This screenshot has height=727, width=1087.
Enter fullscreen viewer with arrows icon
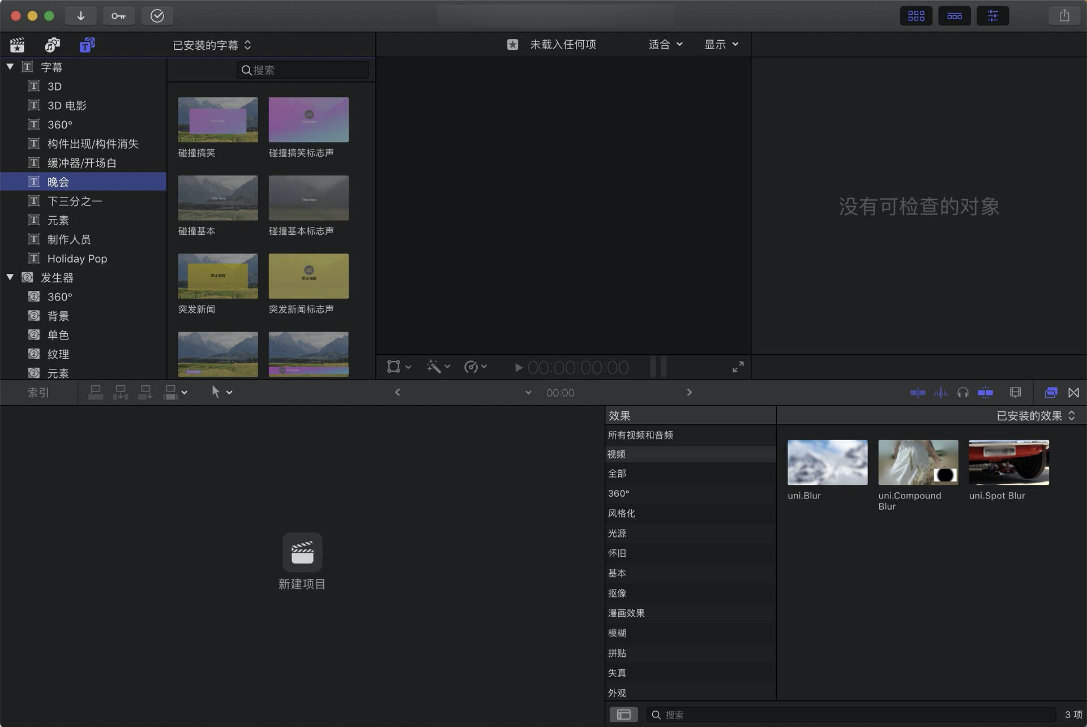tap(738, 367)
